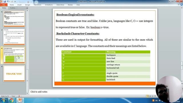Click the spell check icon in status bar
The image size is (183, 103).
(x=19, y=96)
